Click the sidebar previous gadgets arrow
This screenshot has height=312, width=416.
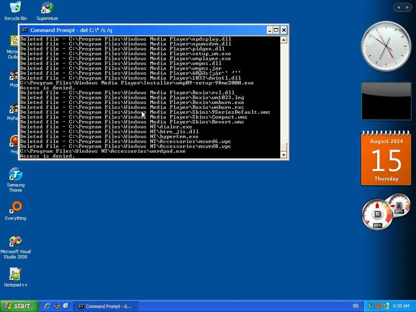398,7
